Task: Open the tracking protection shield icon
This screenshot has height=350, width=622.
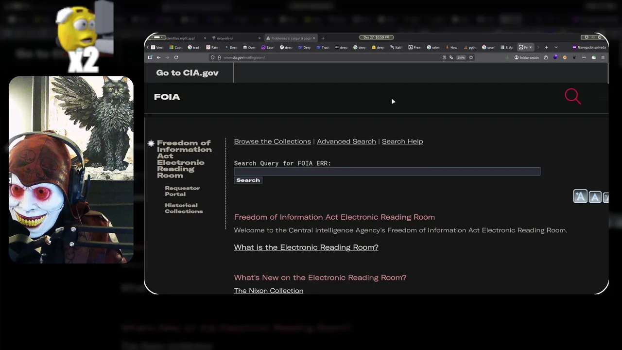Action: point(212,57)
